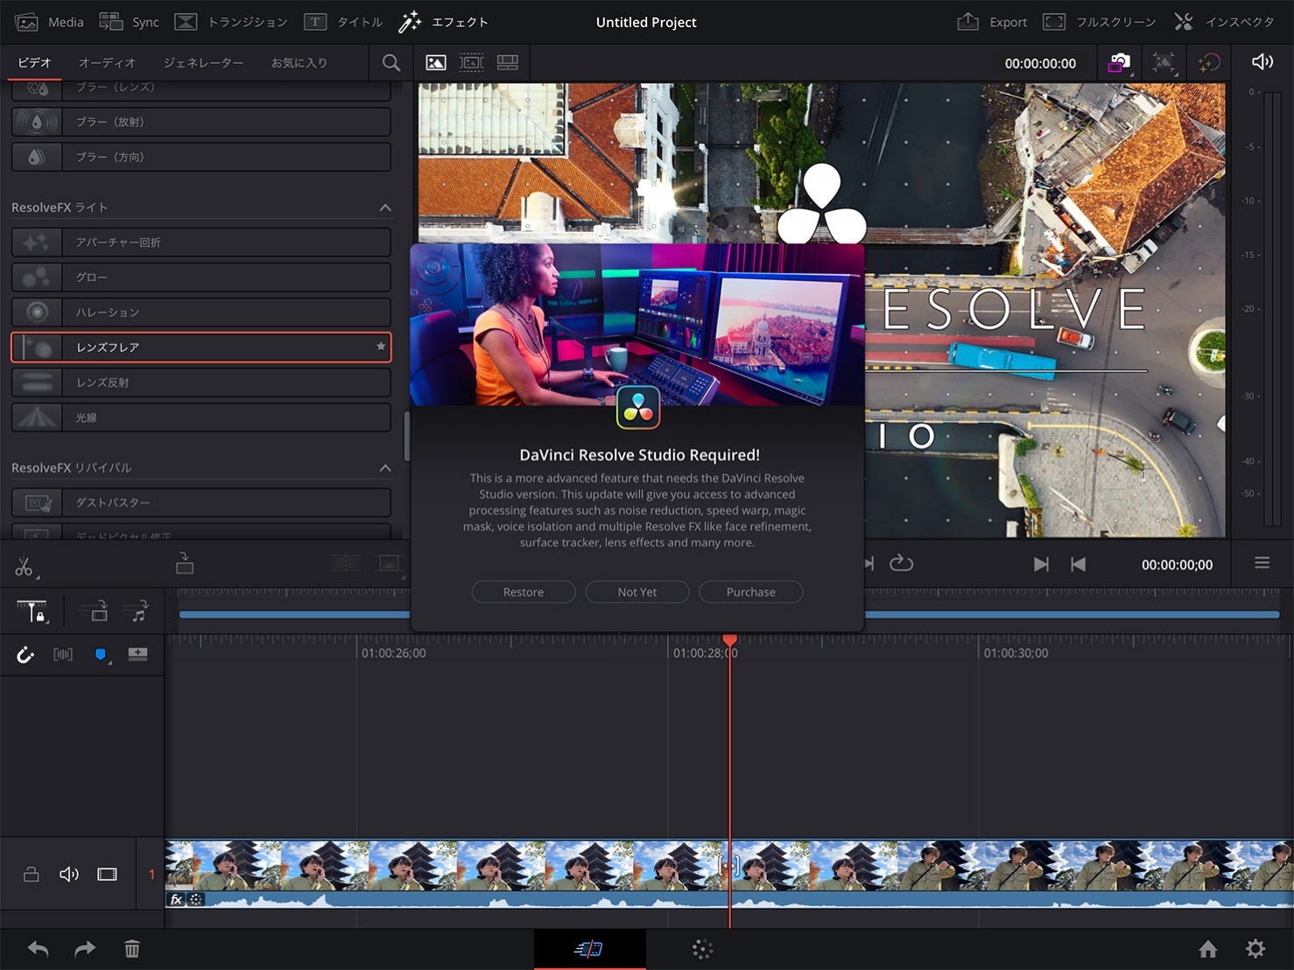
Task: Select the timeline viewer mode icon
Action: [x=508, y=62]
